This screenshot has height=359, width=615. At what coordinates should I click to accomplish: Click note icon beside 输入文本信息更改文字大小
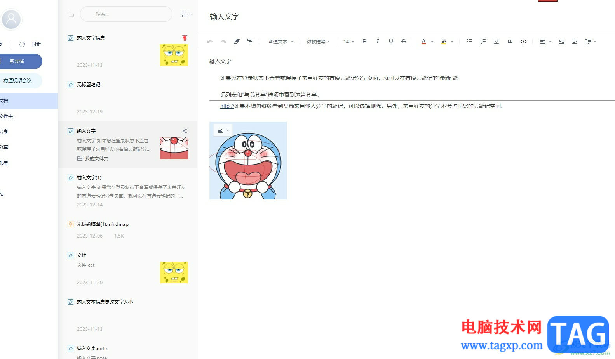point(71,302)
